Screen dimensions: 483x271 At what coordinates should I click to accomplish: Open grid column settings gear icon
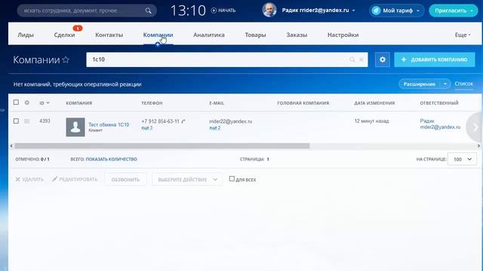[x=27, y=102]
